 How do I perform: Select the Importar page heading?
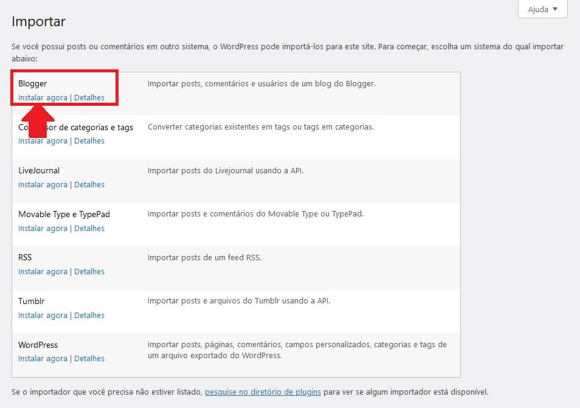tap(38, 21)
